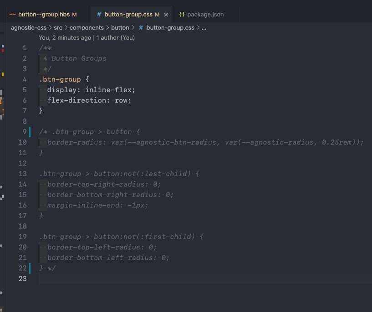The image size is (372, 312).
Task: Expand the breadcrumb ellipsis symbol list
Action: 204,28
